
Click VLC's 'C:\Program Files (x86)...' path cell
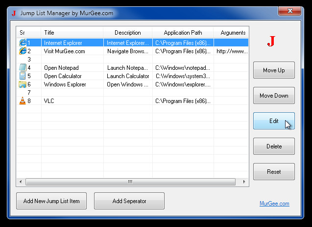[x=183, y=101]
